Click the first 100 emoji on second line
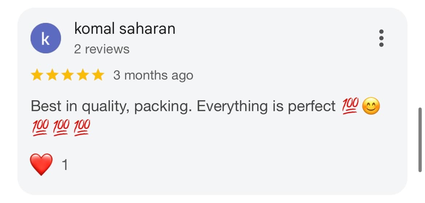This screenshot has height=203, width=425. (x=40, y=127)
